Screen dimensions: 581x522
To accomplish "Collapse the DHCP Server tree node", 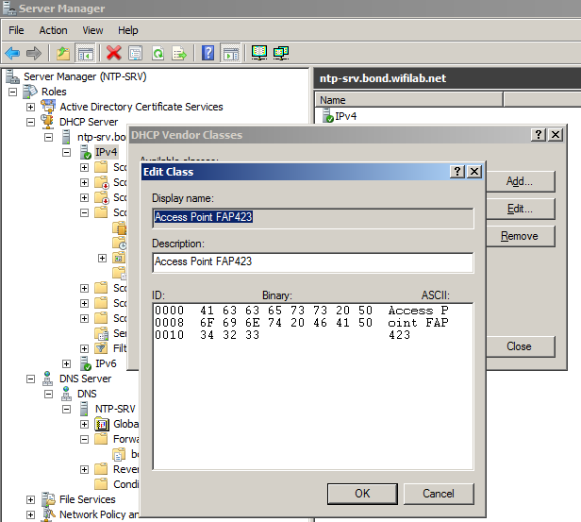I will [31, 122].
